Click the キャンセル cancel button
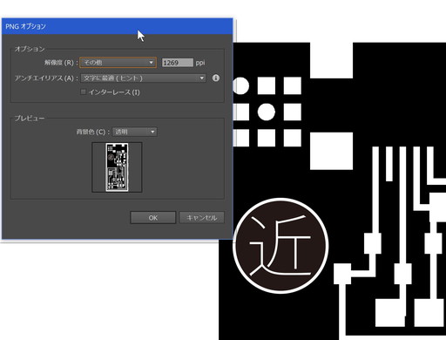This screenshot has width=446, height=340. 202,217
